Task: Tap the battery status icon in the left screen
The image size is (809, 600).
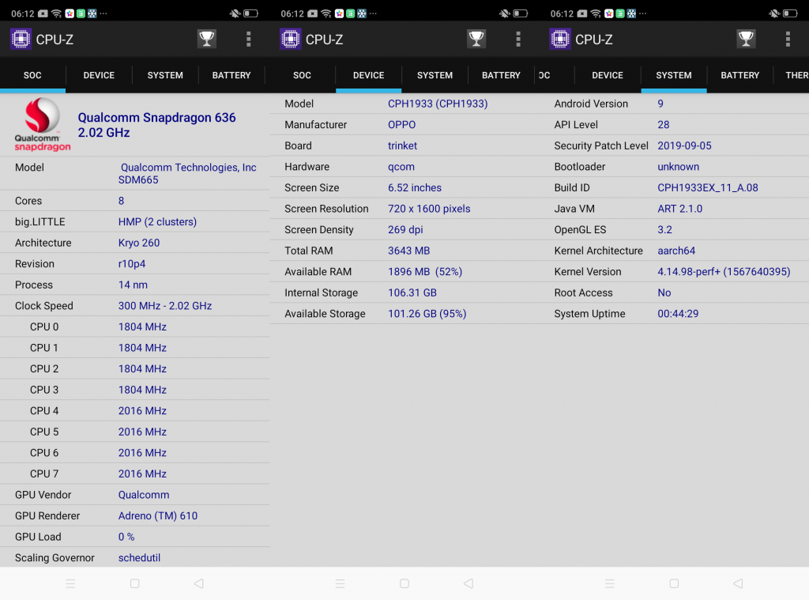Action: point(250,13)
